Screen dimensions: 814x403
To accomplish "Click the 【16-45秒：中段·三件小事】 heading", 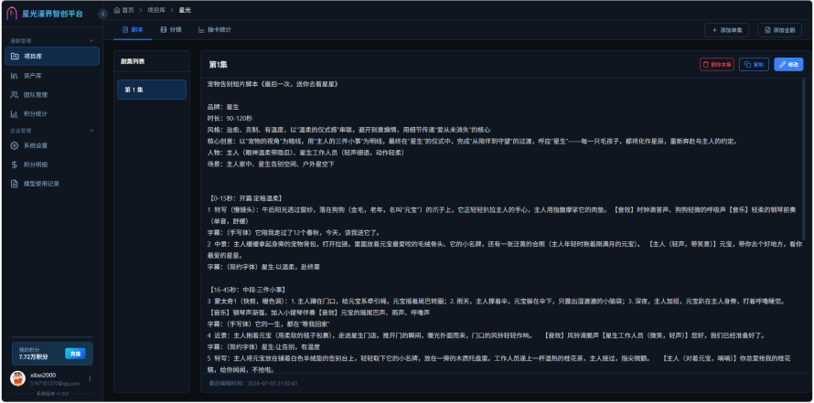I will coord(247,290).
